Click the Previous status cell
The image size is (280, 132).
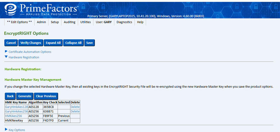64,116
